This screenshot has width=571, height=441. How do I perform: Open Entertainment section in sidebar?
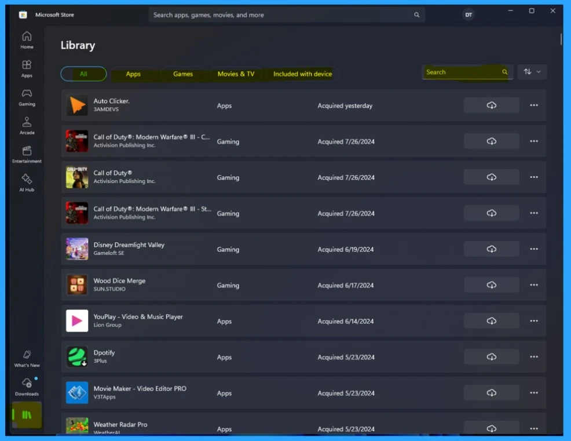[27, 155]
